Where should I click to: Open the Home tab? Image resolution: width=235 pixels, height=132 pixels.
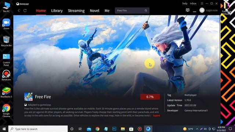coord(41,11)
